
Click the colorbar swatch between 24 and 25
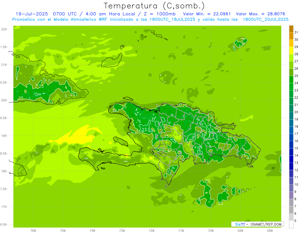[291, 80]
